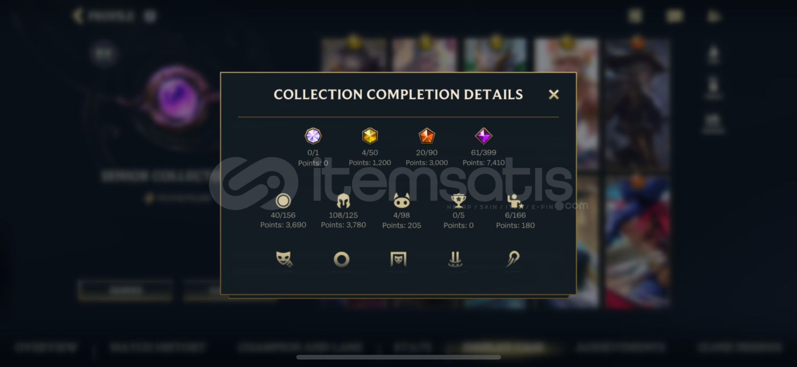The height and width of the screenshot is (367, 797).
Task: Select the purple gem icon 61/399
Action: tap(484, 135)
